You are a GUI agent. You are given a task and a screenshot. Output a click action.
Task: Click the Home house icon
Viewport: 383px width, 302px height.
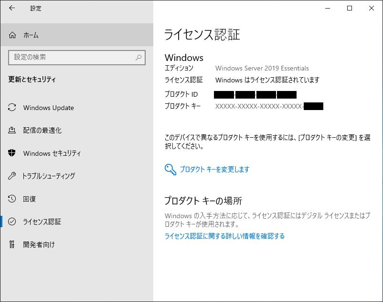coord(12,35)
